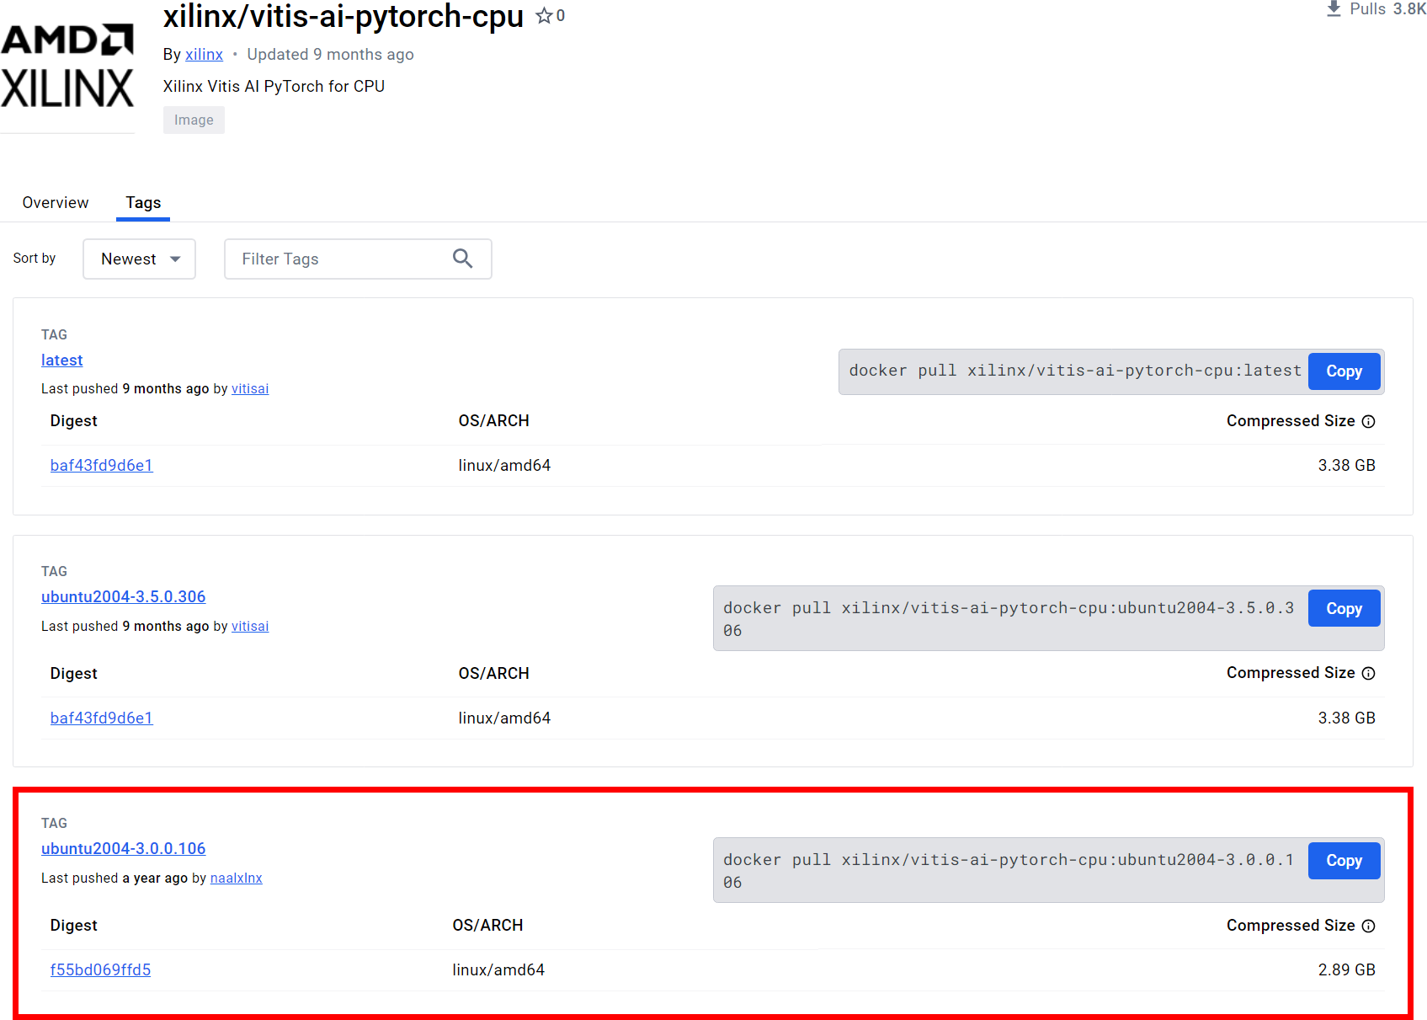Click the docker pull latest command text
The image size is (1427, 1020).
(x=1075, y=371)
